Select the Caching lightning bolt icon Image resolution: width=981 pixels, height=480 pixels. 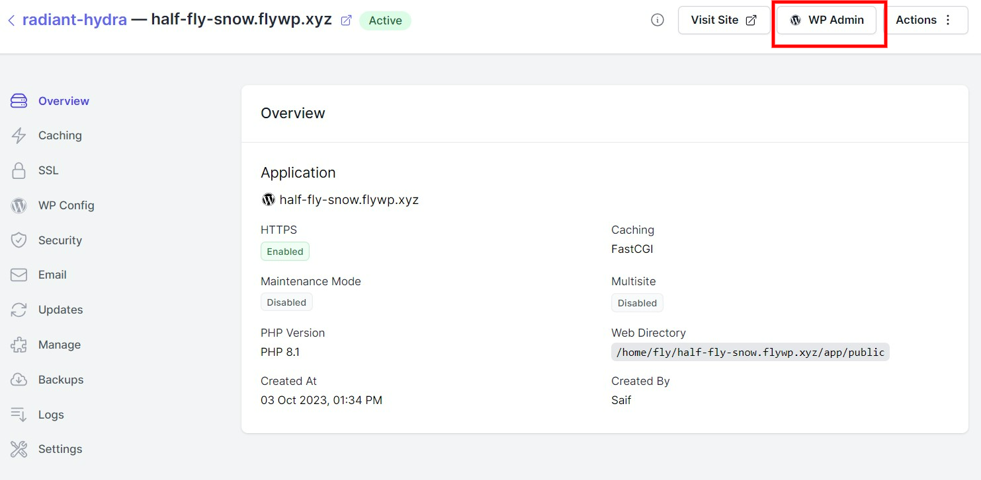click(x=19, y=136)
